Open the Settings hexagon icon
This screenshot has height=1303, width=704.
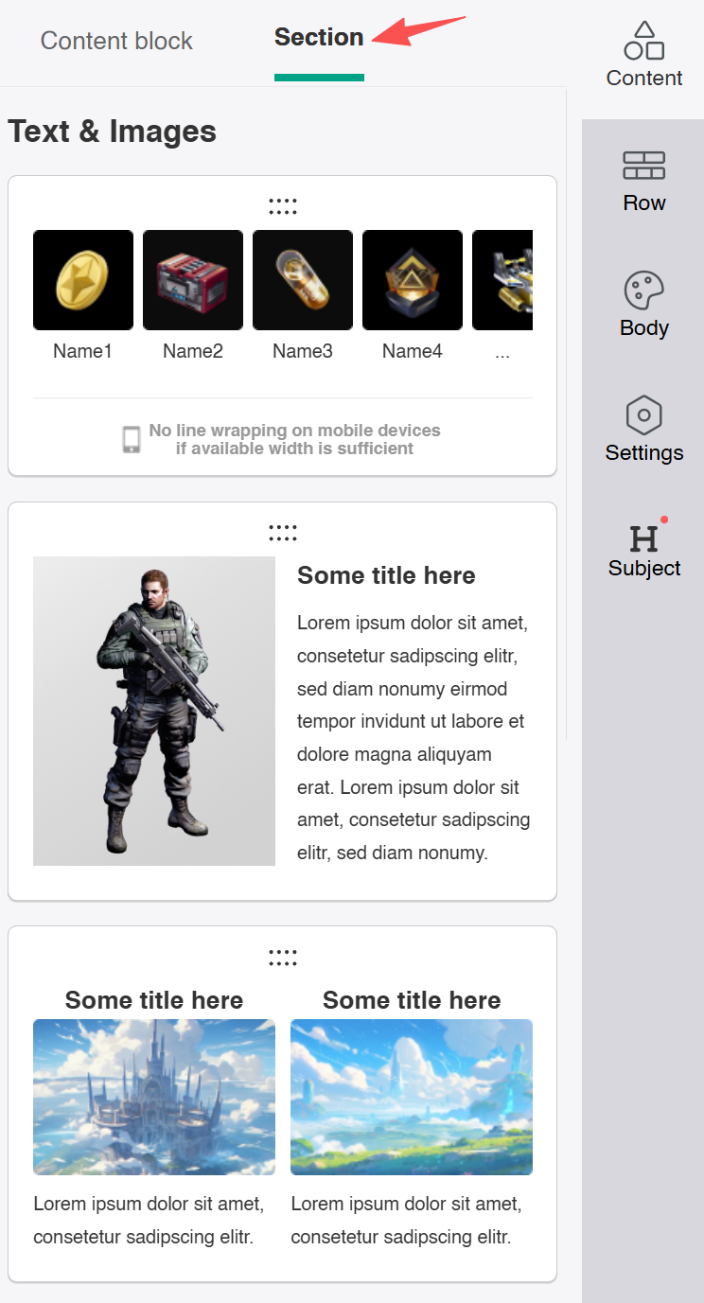[x=644, y=415]
